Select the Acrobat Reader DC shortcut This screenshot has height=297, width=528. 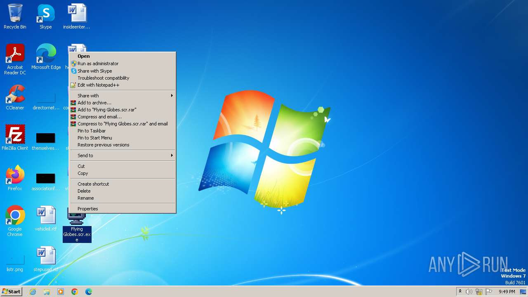tap(15, 59)
